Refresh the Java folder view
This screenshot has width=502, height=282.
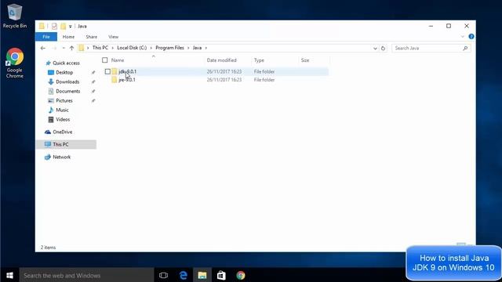[x=383, y=49]
